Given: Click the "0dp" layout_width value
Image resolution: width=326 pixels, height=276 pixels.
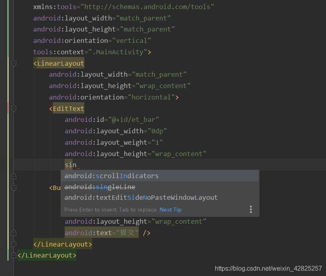Looking at the screenshot, I should pos(157,131).
